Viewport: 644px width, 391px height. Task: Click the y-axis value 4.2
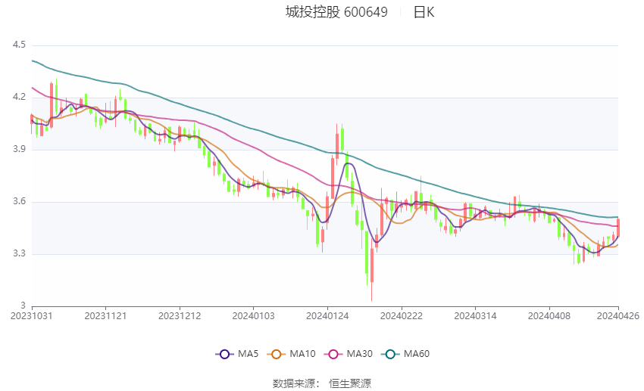[19, 97]
